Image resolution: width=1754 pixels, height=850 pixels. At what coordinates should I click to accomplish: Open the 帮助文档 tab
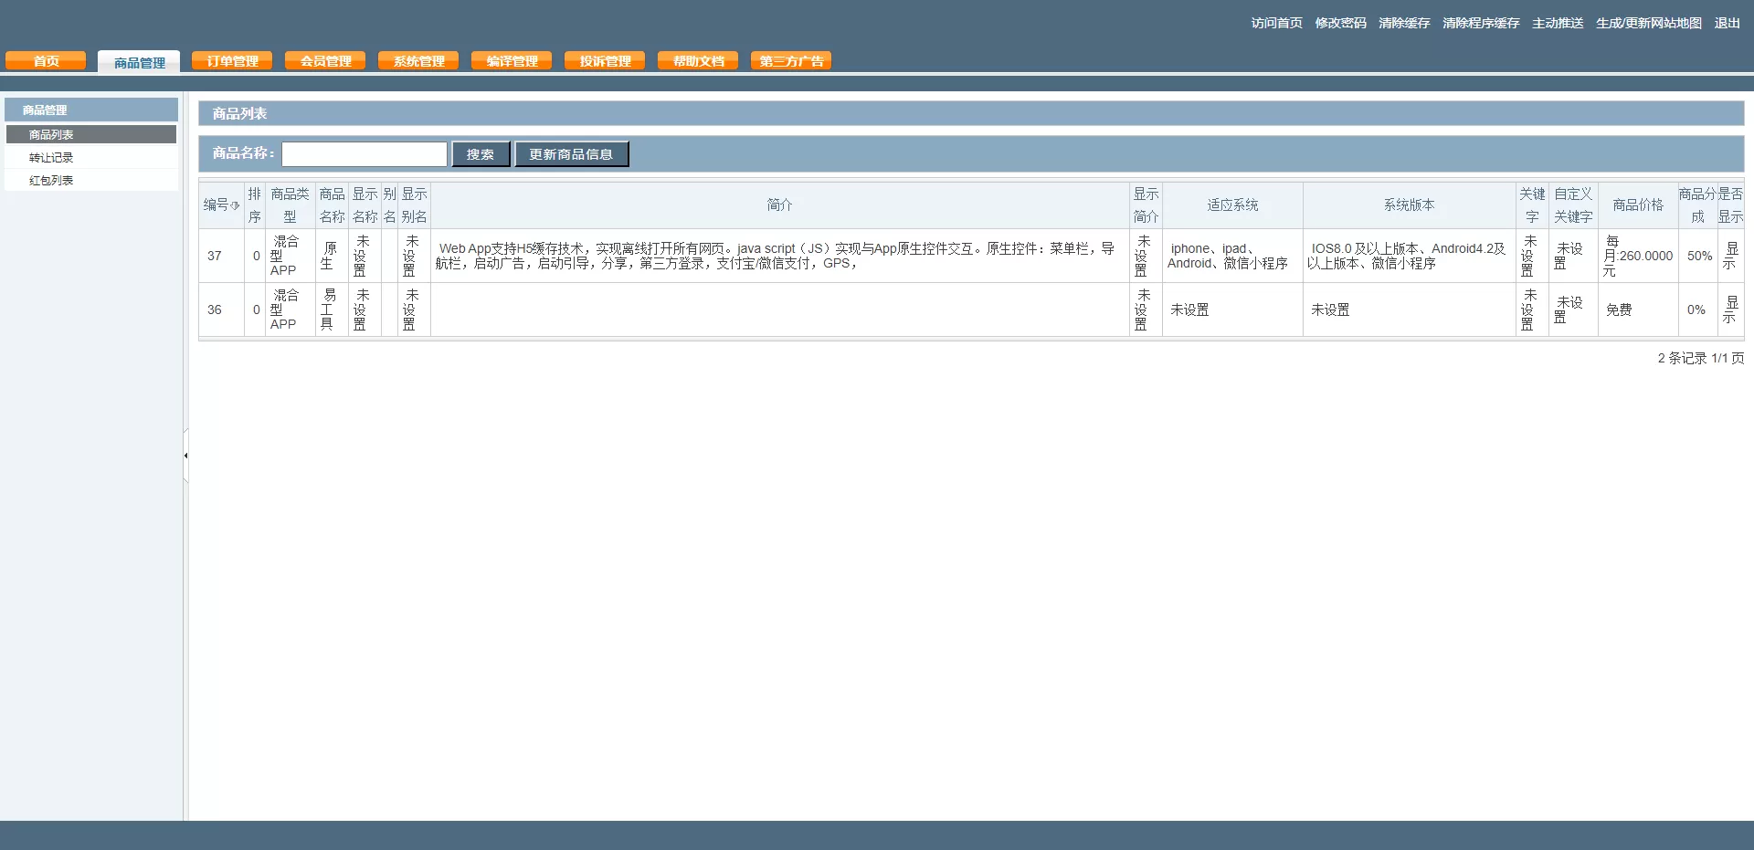point(698,61)
